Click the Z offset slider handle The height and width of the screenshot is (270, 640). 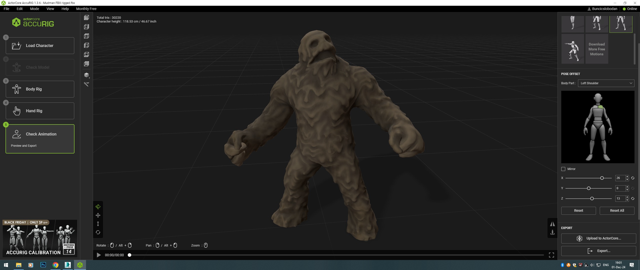pyautogui.click(x=592, y=198)
